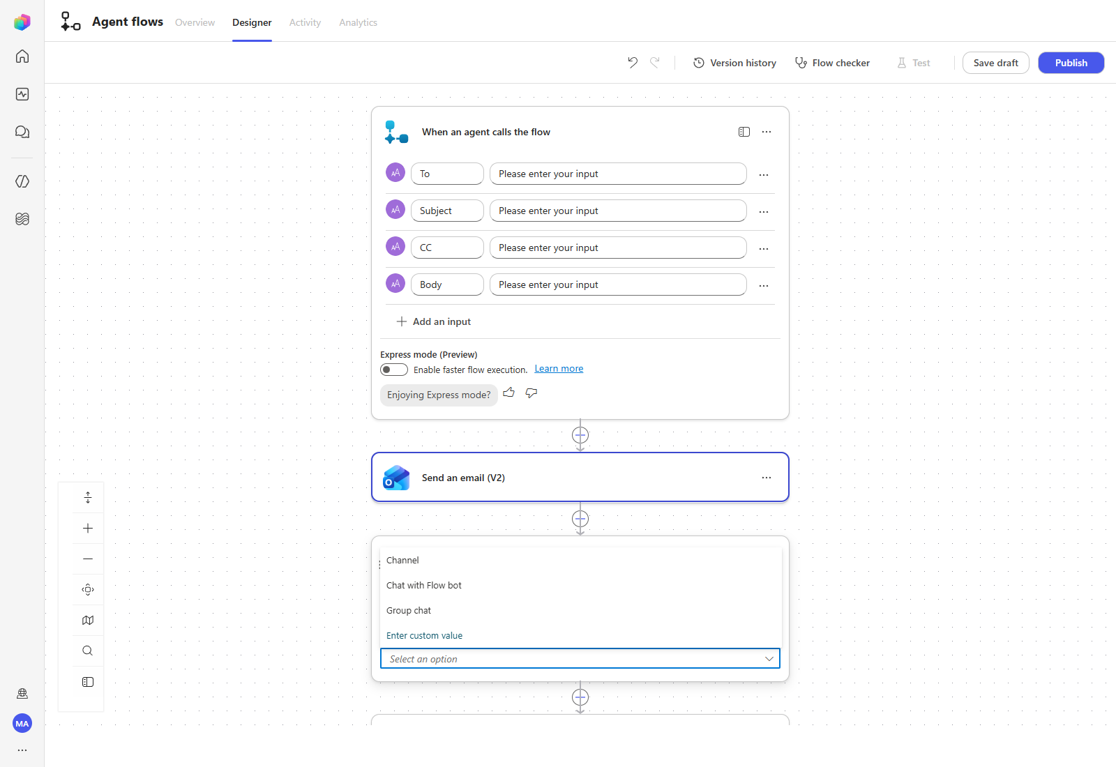Zoom in with the plus canvas control
Image resolution: width=1116 pixels, height=767 pixels.
tap(88, 529)
